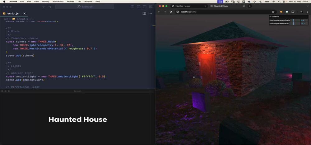Click the exercise search bar in VS Code
Screen dimensions: 311x145
(x=85, y=7)
